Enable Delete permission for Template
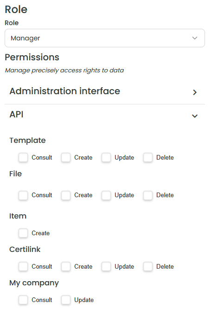 (148, 157)
